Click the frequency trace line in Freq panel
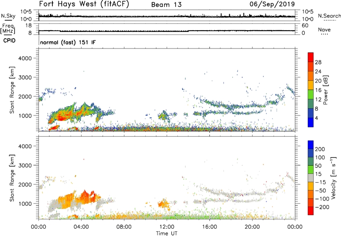This screenshot has width=341, height=236. pyautogui.click(x=167, y=31)
